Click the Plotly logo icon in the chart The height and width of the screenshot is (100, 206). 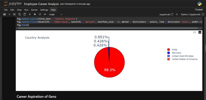(x=200, y=32)
